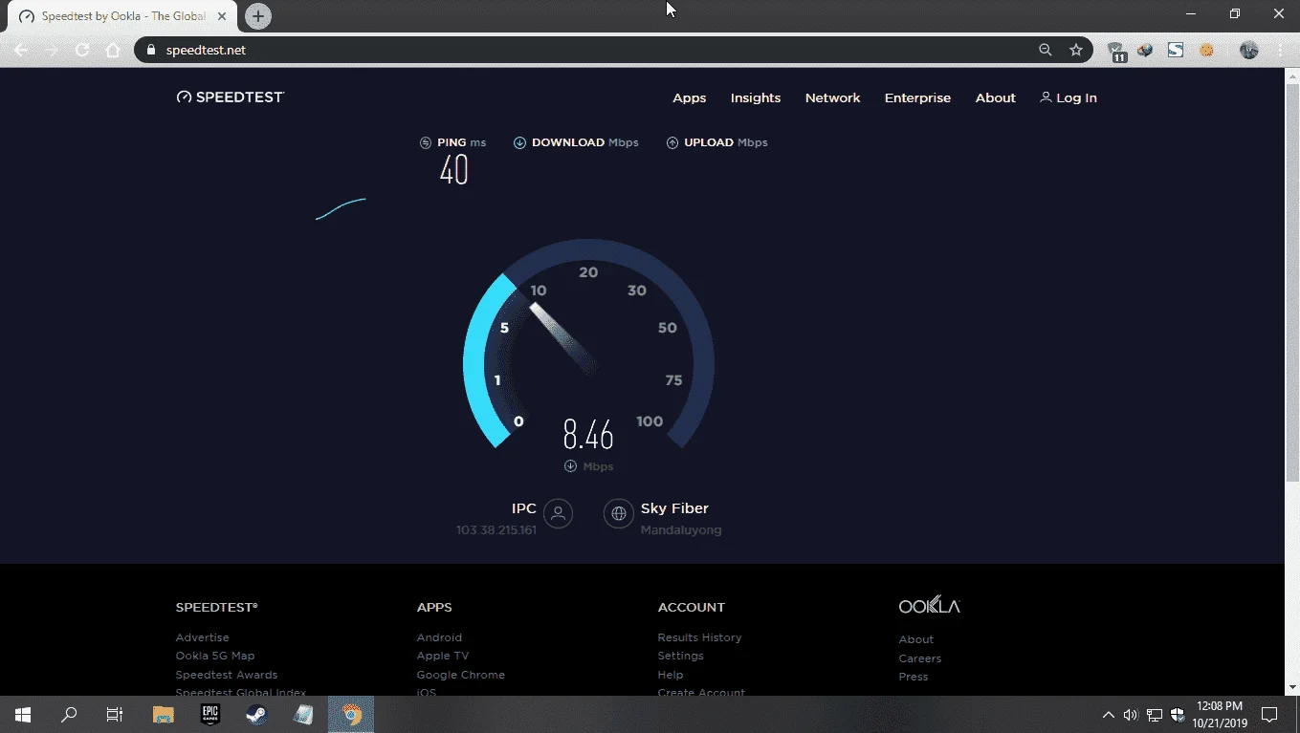Viewport: 1300px width, 733px height.
Task: Click the Sky Fiber server name
Action: [x=674, y=508]
